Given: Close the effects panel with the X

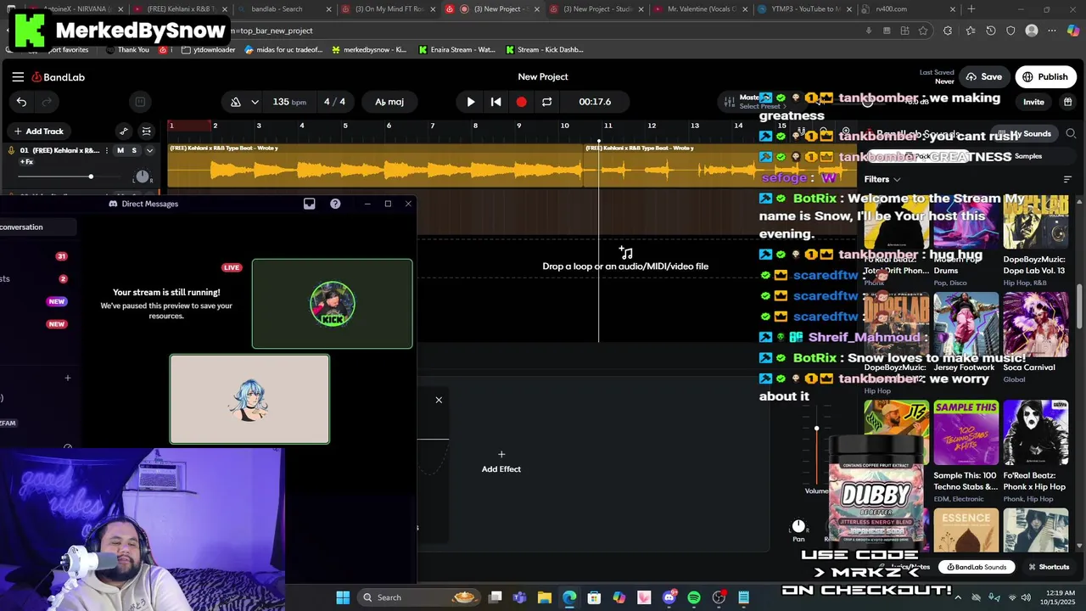Looking at the screenshot, I should click(439, 400).
